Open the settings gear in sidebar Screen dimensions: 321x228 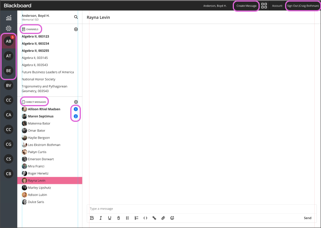9,28
